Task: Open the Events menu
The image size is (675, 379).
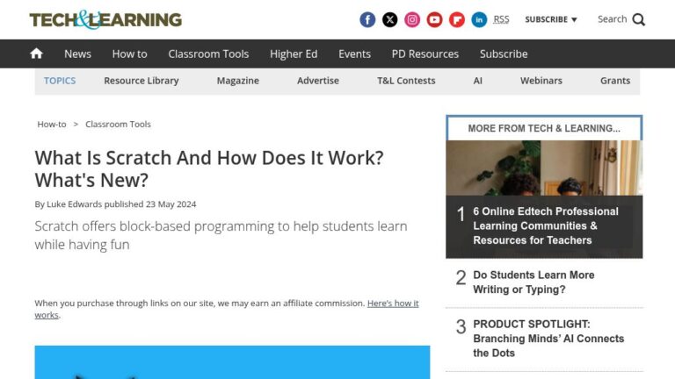Action: coord(354,54)
